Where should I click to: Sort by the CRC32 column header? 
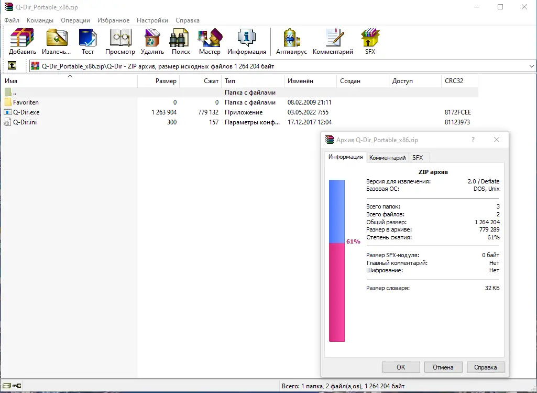(459, 80)
